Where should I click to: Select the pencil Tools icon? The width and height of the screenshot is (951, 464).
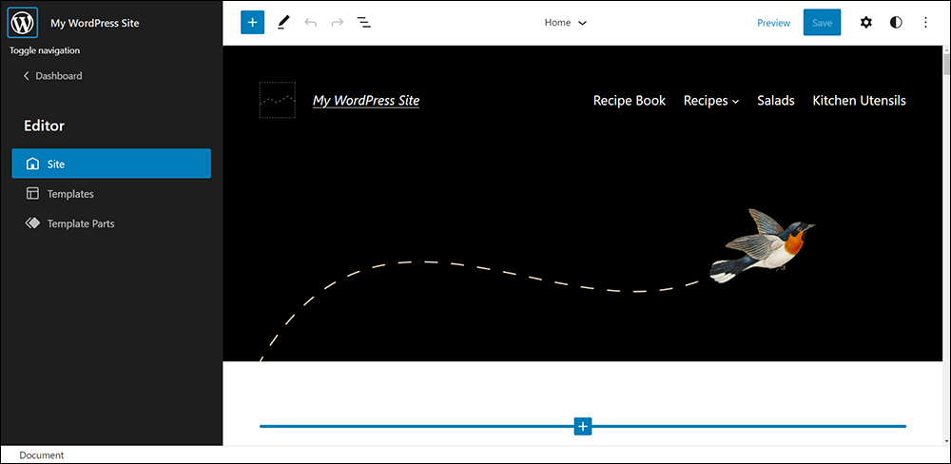tap(283, 23)
